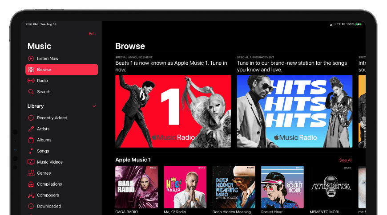Tap the battery charging icon in status bar
This screenshot has height=215, width=387.
(x=359, y=24)
